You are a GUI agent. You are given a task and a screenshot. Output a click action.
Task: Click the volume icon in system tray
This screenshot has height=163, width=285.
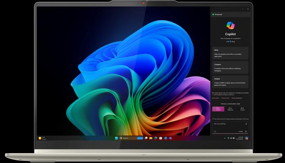pyautogui.click(x=231, y=138)
